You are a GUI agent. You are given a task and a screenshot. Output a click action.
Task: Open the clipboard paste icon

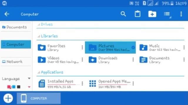click(137, 14)
